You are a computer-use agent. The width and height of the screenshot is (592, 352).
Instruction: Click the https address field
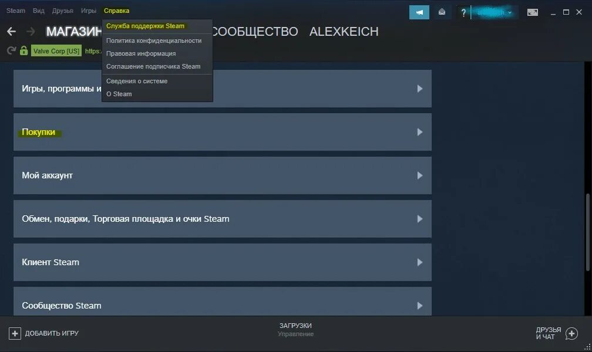coord(93,51)
